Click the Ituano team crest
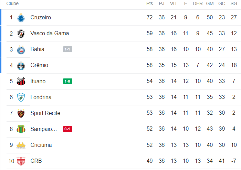The width and height of the screenshot is (241, 170). [21, 82]
